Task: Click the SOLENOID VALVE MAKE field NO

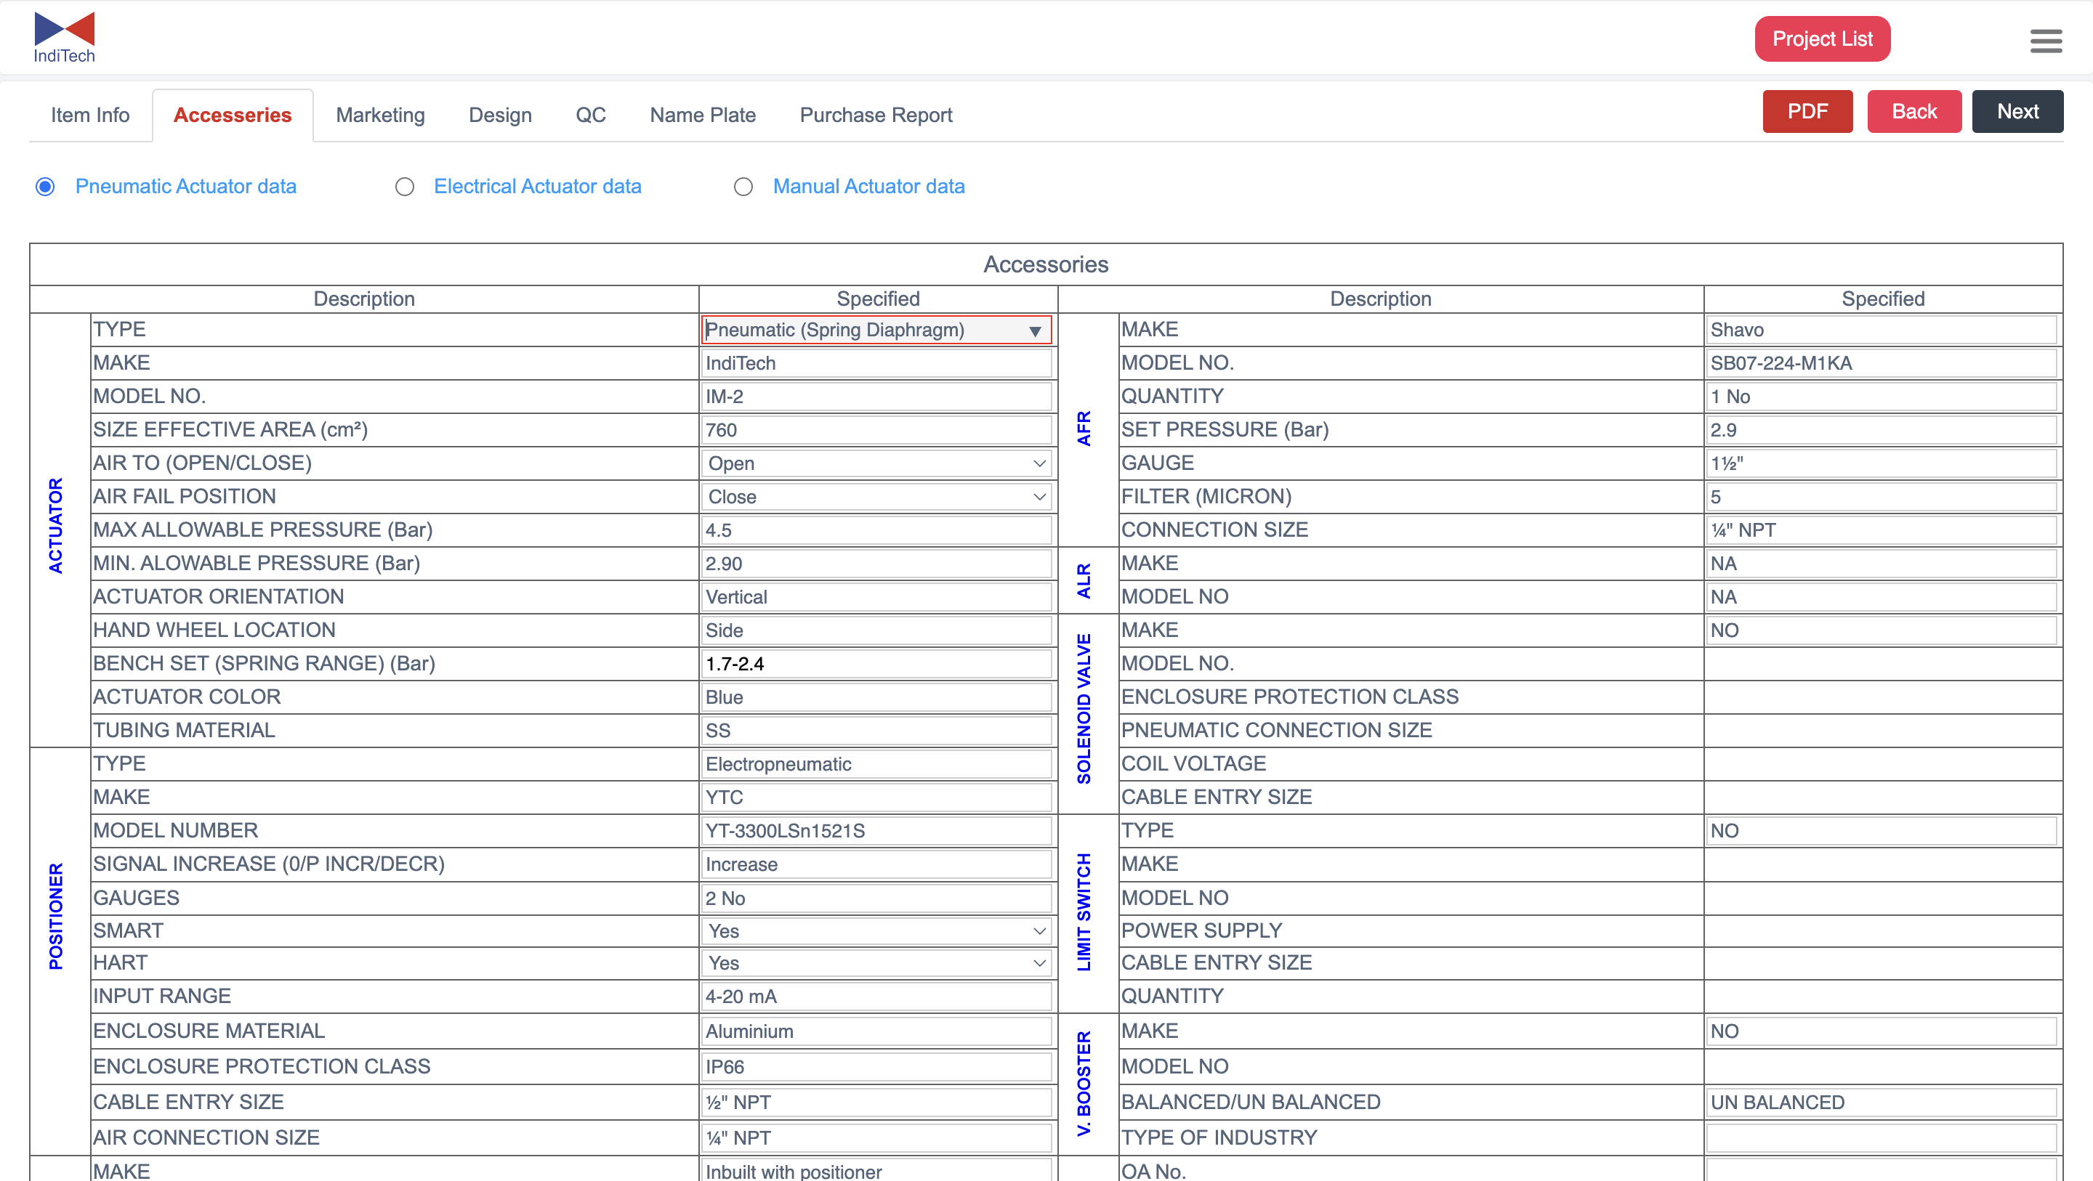Action: [1882, 630]
